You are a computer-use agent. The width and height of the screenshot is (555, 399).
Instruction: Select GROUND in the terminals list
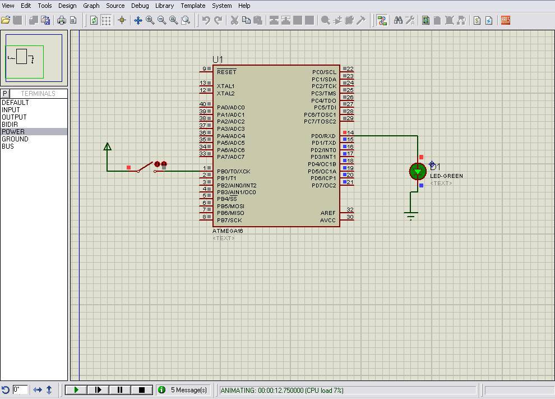(15, 139)
